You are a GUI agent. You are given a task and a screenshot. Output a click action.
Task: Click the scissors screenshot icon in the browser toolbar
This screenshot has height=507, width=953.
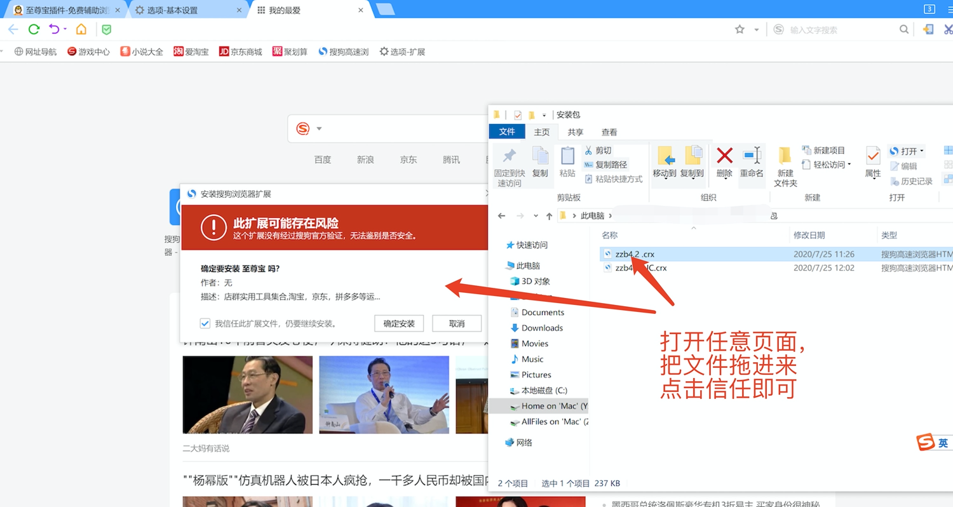[948, 29]
